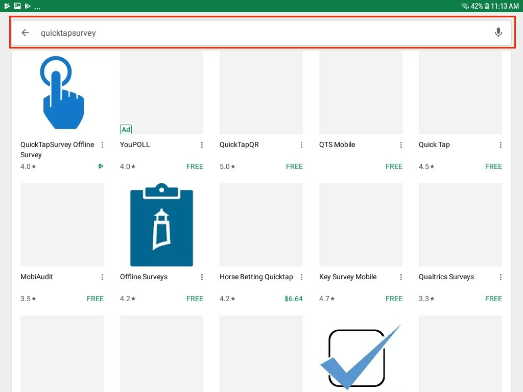
Task: Tap the installed badge on QuickTapSurvey
Action: pos(101,166)
